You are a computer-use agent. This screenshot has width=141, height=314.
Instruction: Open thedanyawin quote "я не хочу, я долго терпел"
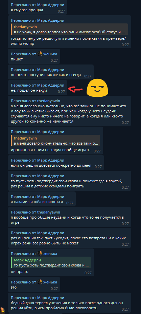(x=69, y=29)
